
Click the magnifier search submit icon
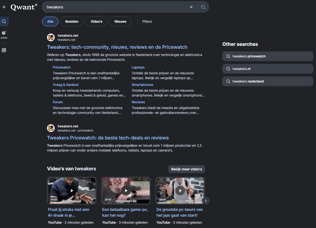pos(203,7)
